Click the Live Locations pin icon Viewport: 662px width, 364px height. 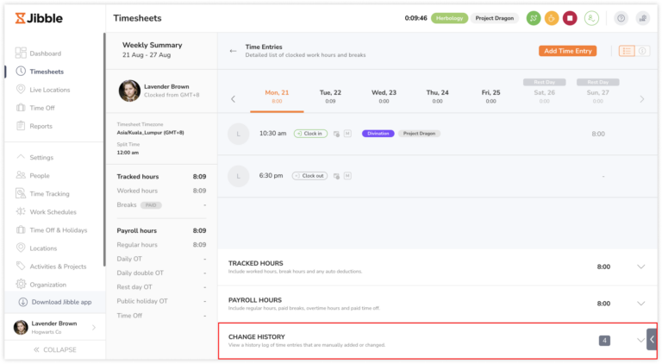pyautogui.click(x=21, y=89)
